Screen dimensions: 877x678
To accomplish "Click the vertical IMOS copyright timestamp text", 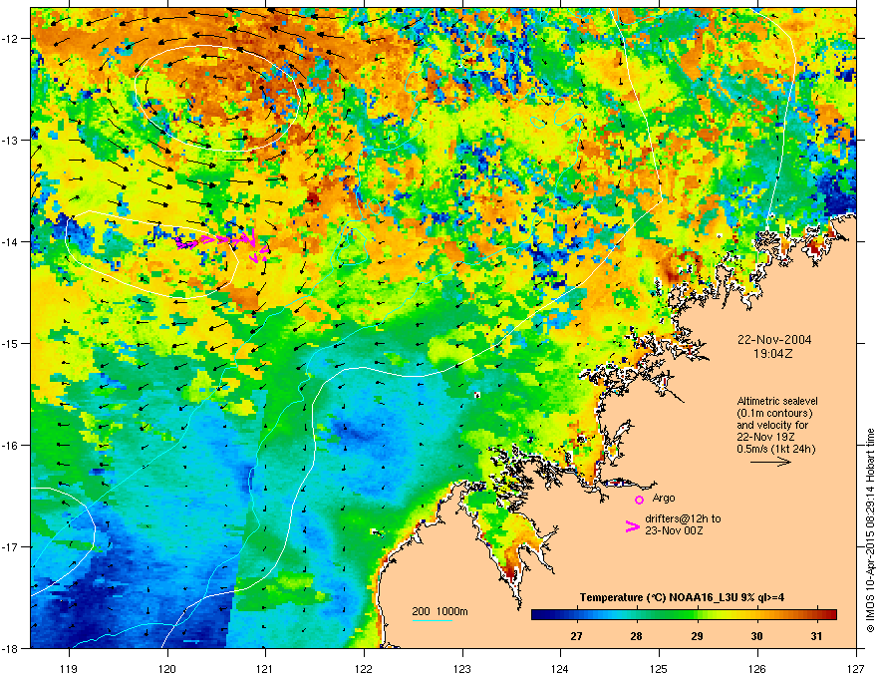I will [x=870, y=530].
